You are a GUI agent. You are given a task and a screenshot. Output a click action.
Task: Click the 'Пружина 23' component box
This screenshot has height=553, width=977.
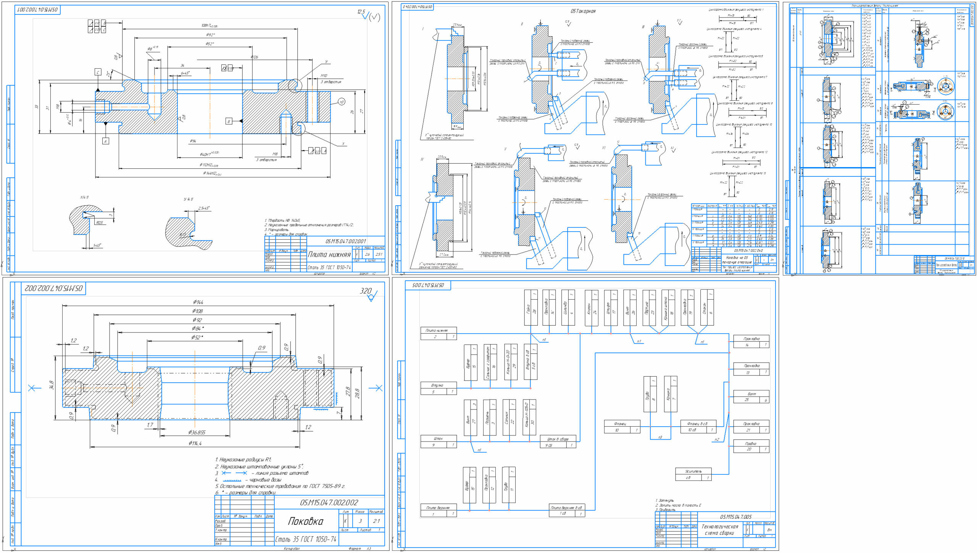pos(649,308)
